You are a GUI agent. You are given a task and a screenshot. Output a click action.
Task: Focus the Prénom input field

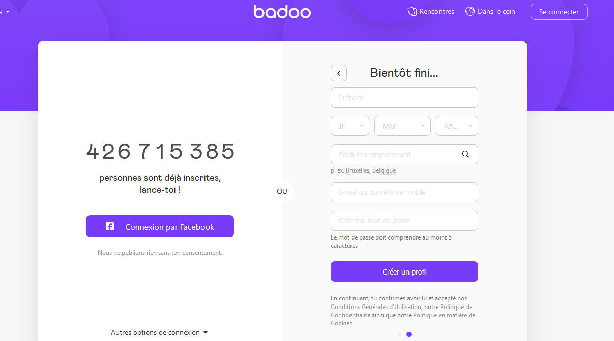[404, 97]
